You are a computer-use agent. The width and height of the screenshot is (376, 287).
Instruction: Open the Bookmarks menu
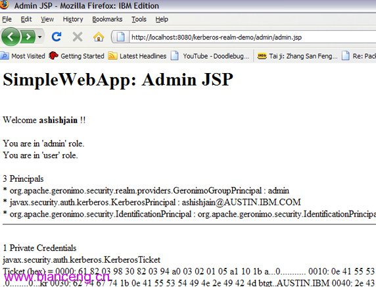point(107,19)
